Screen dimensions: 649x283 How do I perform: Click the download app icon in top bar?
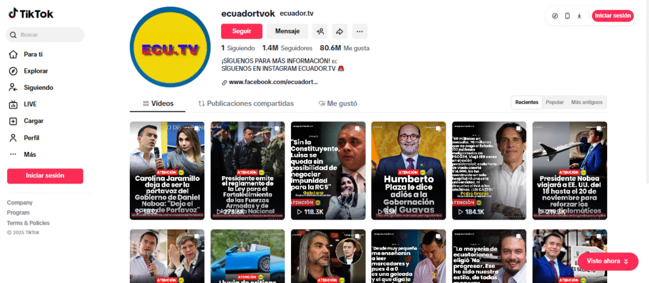coord(579,16)
